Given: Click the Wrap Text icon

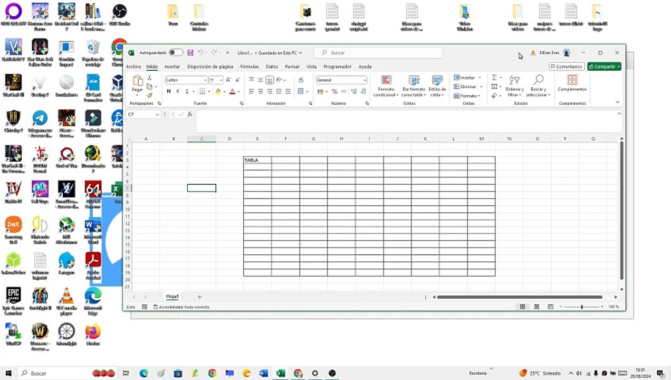Looking at the screenshot, I should coord(301,80).
